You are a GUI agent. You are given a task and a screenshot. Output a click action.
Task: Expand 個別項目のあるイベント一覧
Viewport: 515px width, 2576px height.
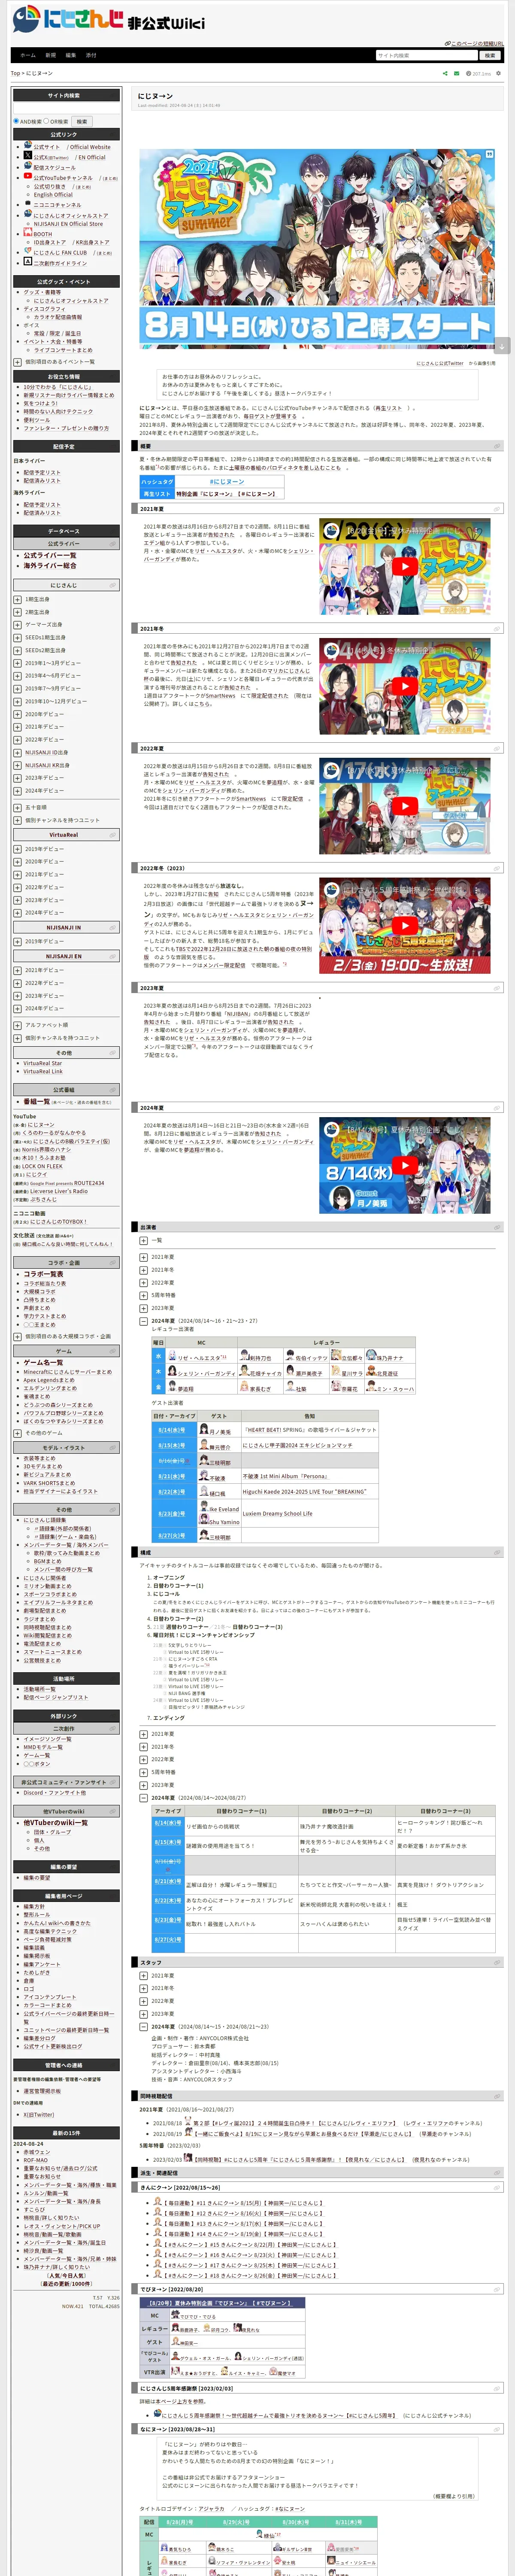(x=17, y=362)
